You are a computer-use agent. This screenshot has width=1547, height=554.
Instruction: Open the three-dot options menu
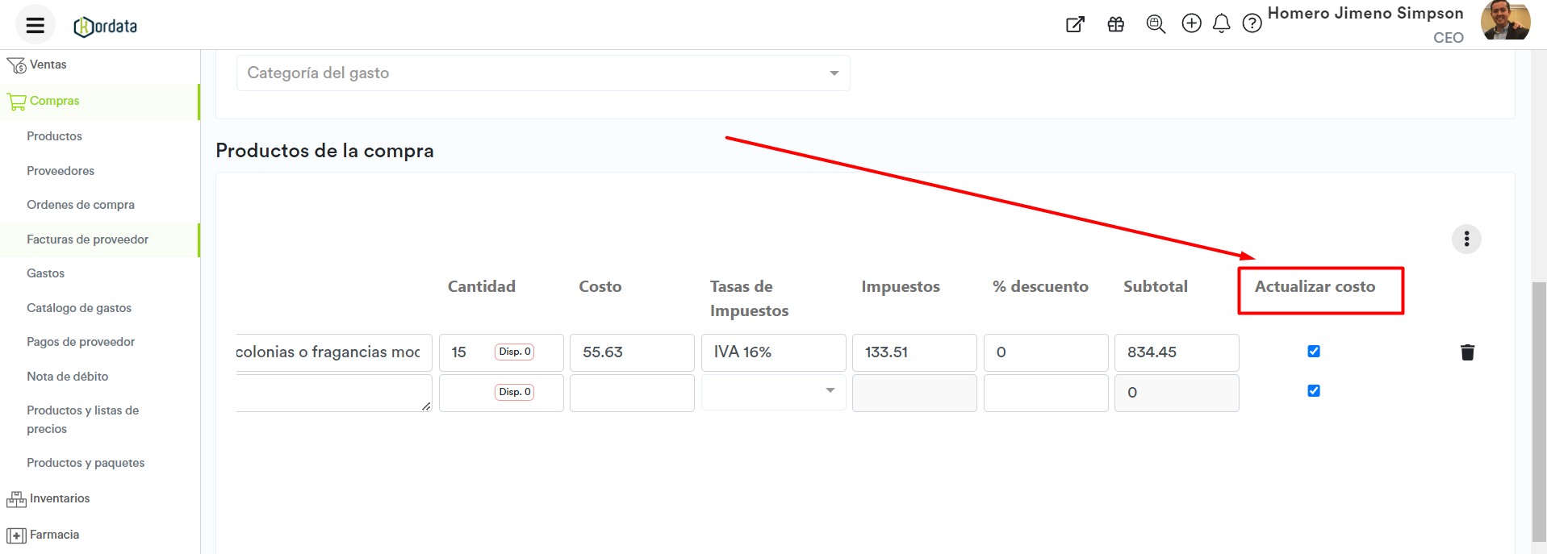click(1466, 239)
